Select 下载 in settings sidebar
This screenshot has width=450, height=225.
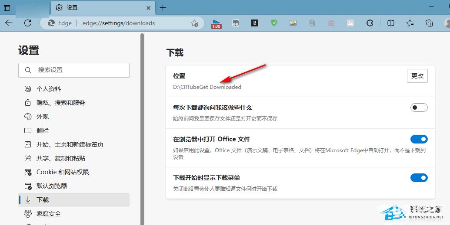74,200
